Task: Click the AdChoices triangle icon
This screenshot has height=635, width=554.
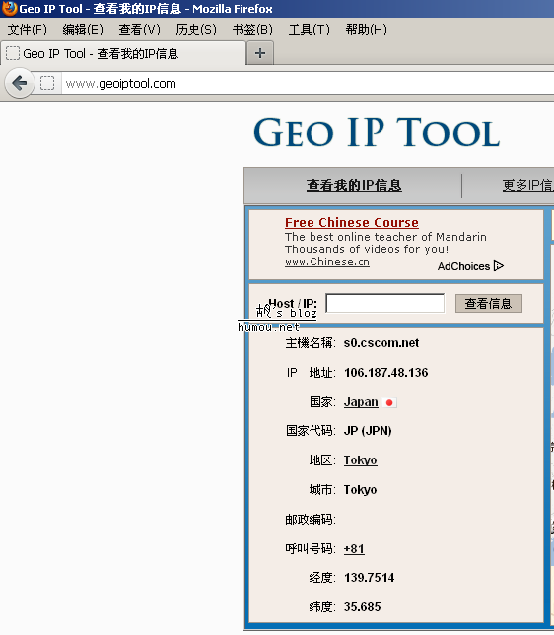Action: point(499,266)
